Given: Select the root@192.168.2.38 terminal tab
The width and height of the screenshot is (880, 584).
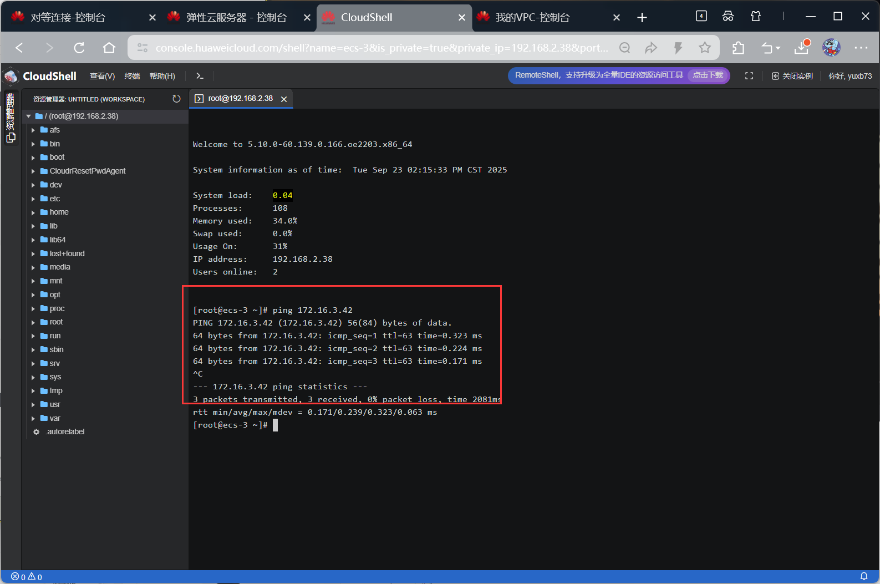Looking at the screenshot, I should click(240, 99).
